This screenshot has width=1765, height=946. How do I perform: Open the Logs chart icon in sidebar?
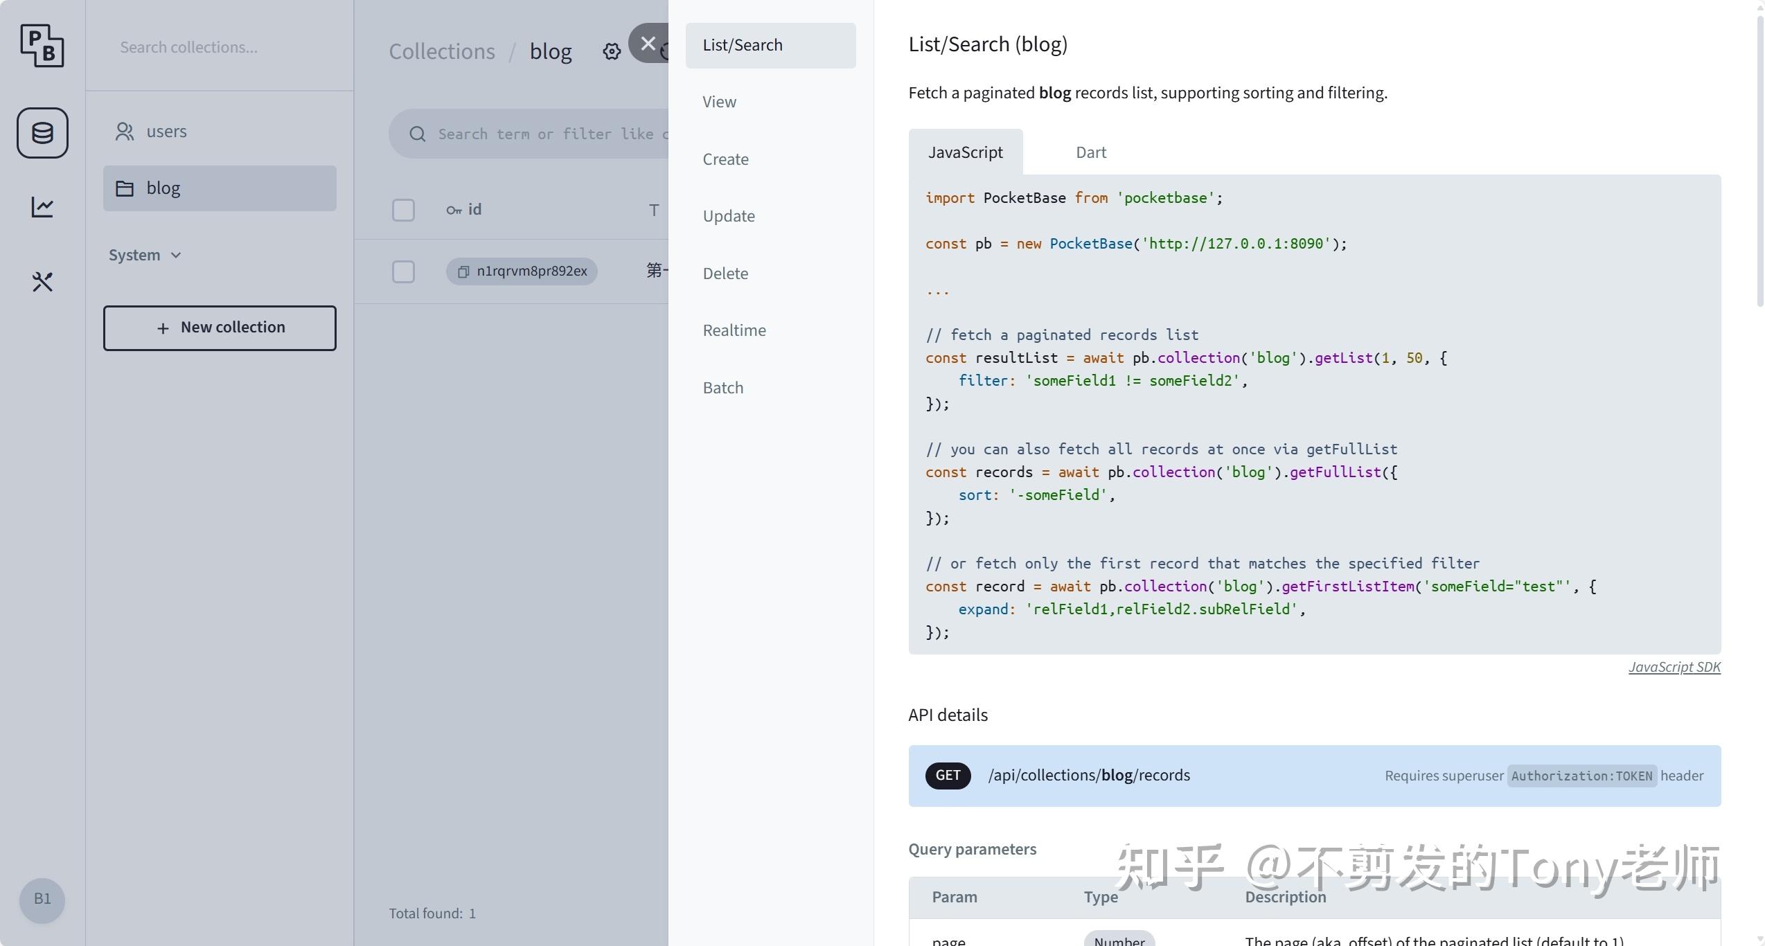coord(42,206)
